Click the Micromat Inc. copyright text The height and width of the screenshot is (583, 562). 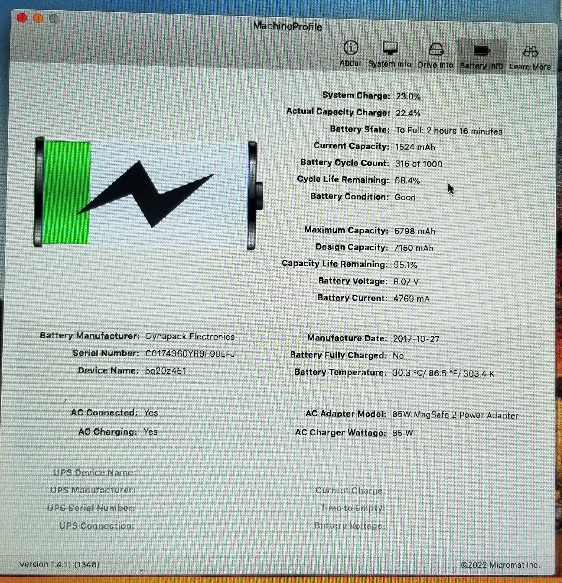pos(500,565)
